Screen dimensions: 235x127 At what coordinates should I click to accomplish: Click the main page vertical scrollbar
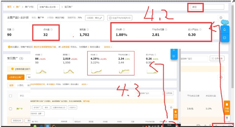[x=233, y=46]
